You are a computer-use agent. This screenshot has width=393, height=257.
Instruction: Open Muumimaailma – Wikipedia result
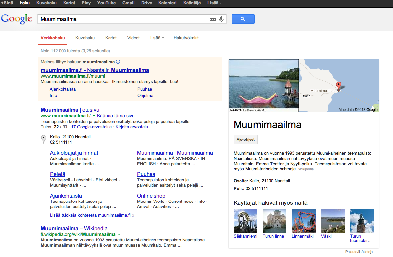tap(74, 228)
